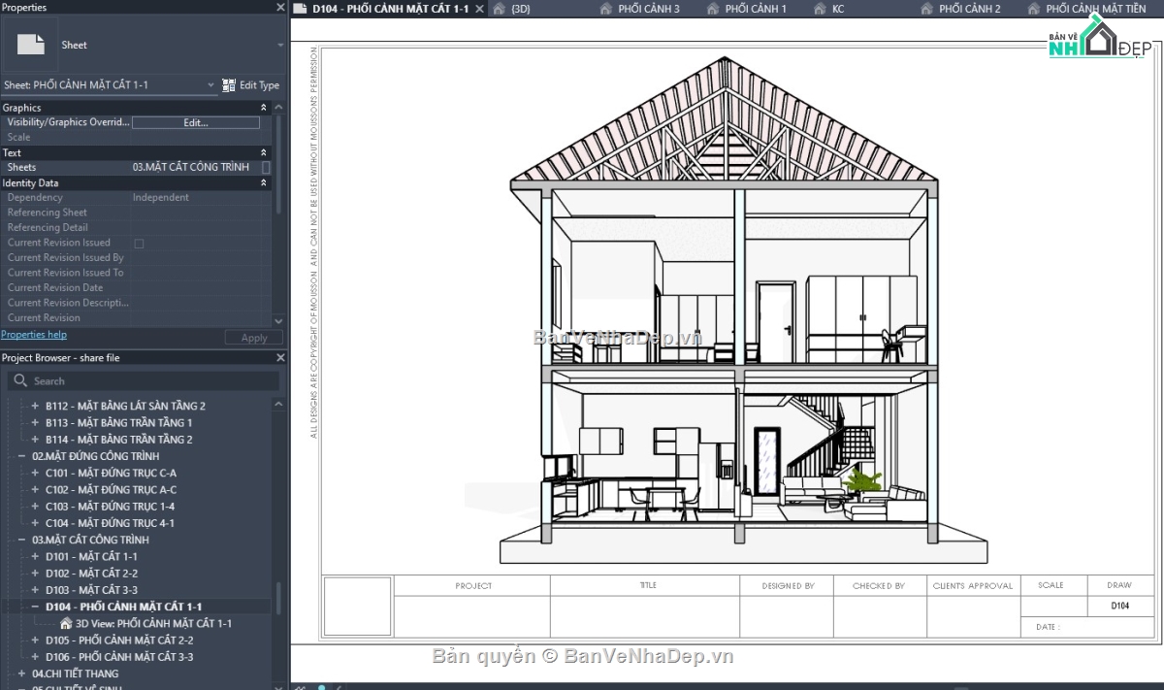Expand the B112 - MẶT BẰNG LÁT SÀN TẦNG 2 node
The height and width of the screenshot is (690, 1164).
tap(36, 406)
